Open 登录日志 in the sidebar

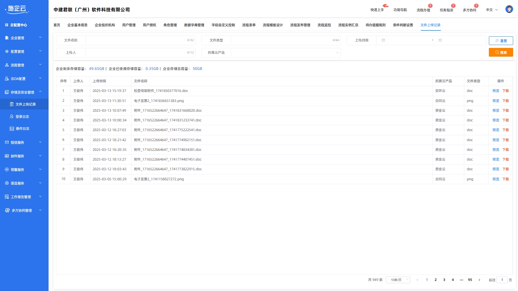point(22,117)
